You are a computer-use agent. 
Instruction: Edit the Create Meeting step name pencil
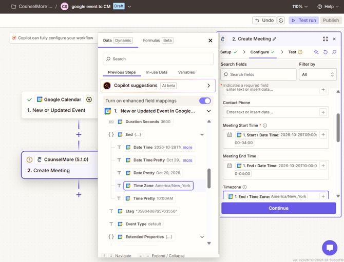[x=275, y=39]
